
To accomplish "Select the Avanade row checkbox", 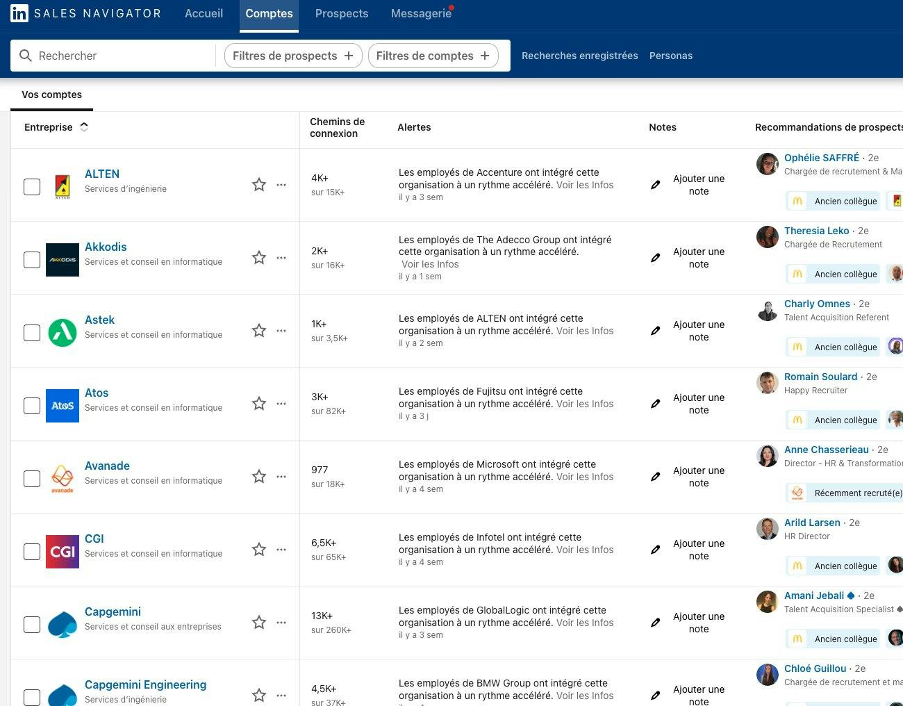I will click(x=32, y=479).
